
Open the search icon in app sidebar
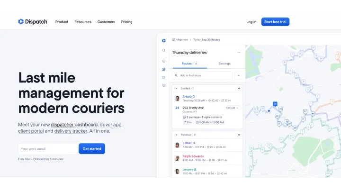(164, 51)
